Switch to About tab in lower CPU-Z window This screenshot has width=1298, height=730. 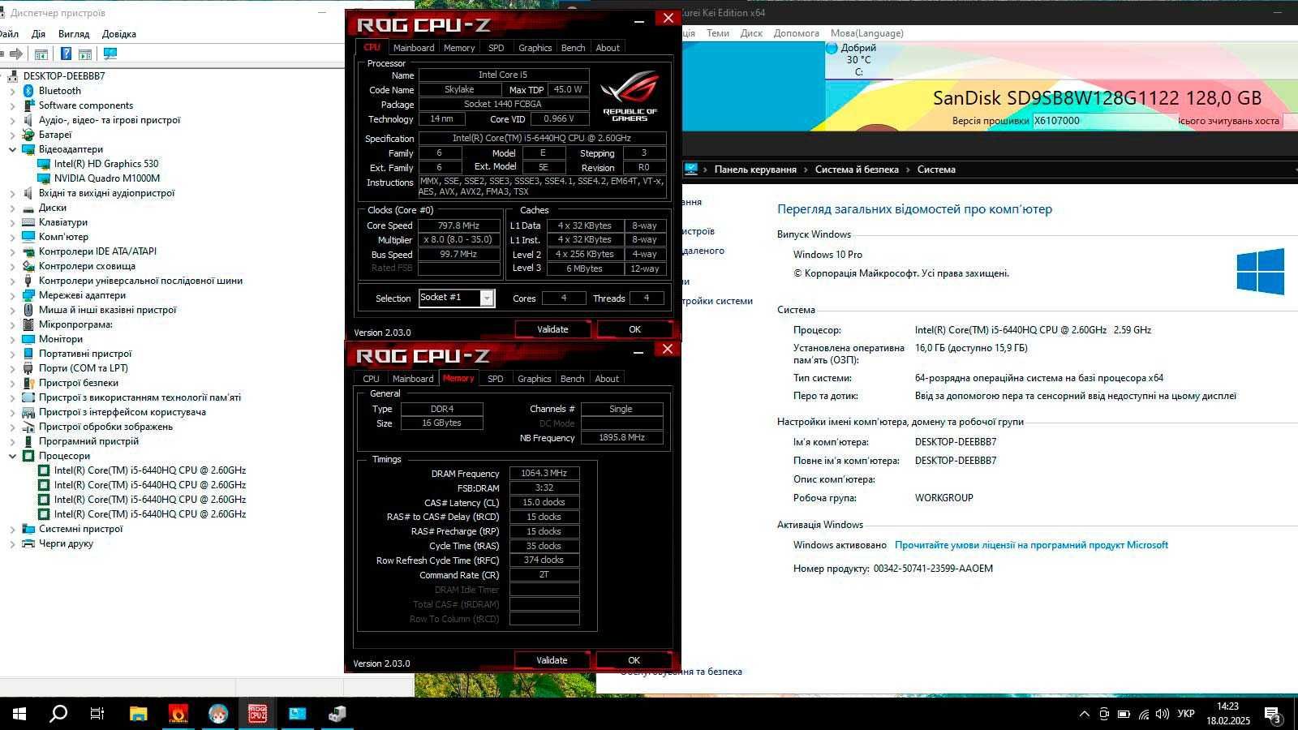pyautogui.click(x=607, y=379)
